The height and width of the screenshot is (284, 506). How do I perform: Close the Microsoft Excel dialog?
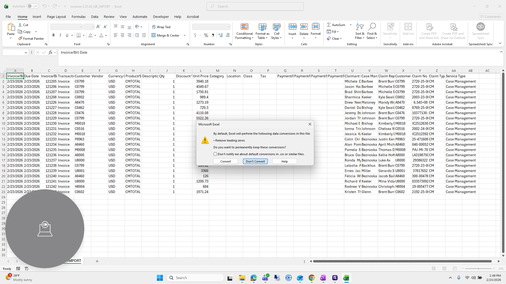310,124
